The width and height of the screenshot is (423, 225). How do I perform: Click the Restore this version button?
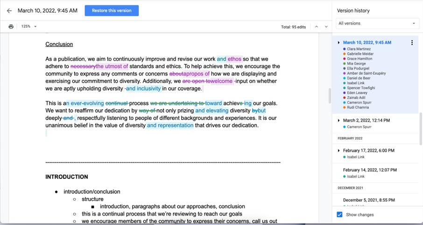click(x=112, y=11)
